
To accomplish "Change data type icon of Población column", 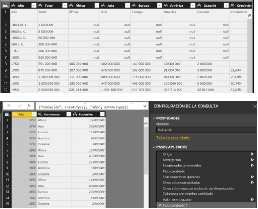I will (75, 114).
